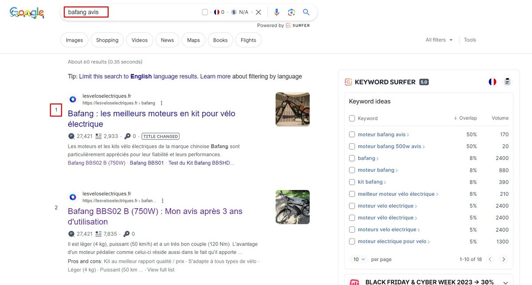Screen dimensions: 532x285
Task: Switch to Shopping results
Action: tap(107, 40)
